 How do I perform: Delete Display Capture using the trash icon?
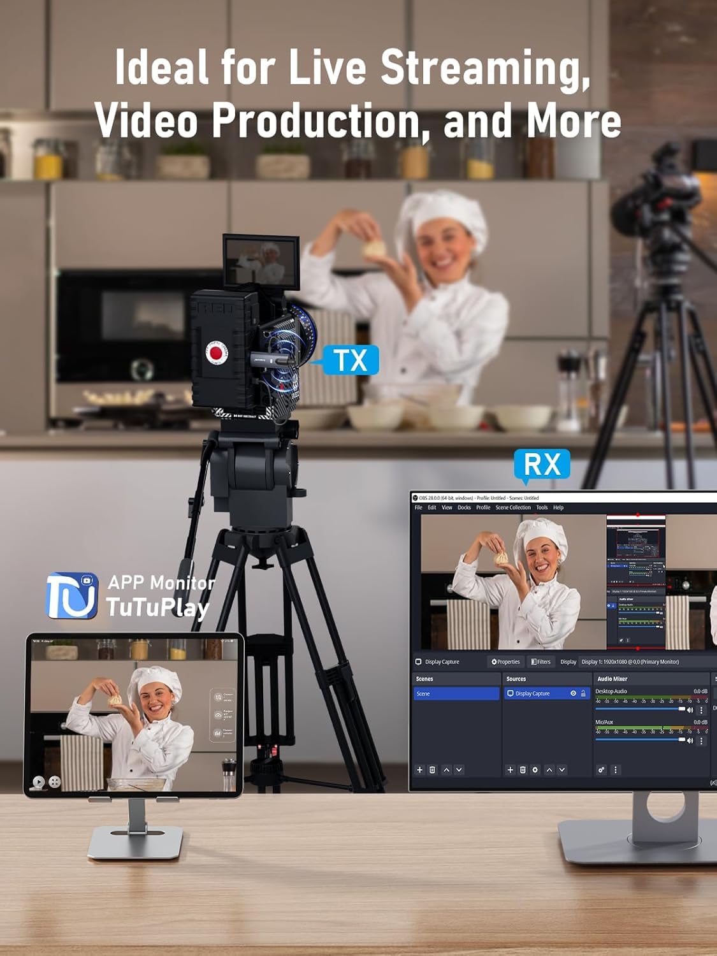point(522,769)
